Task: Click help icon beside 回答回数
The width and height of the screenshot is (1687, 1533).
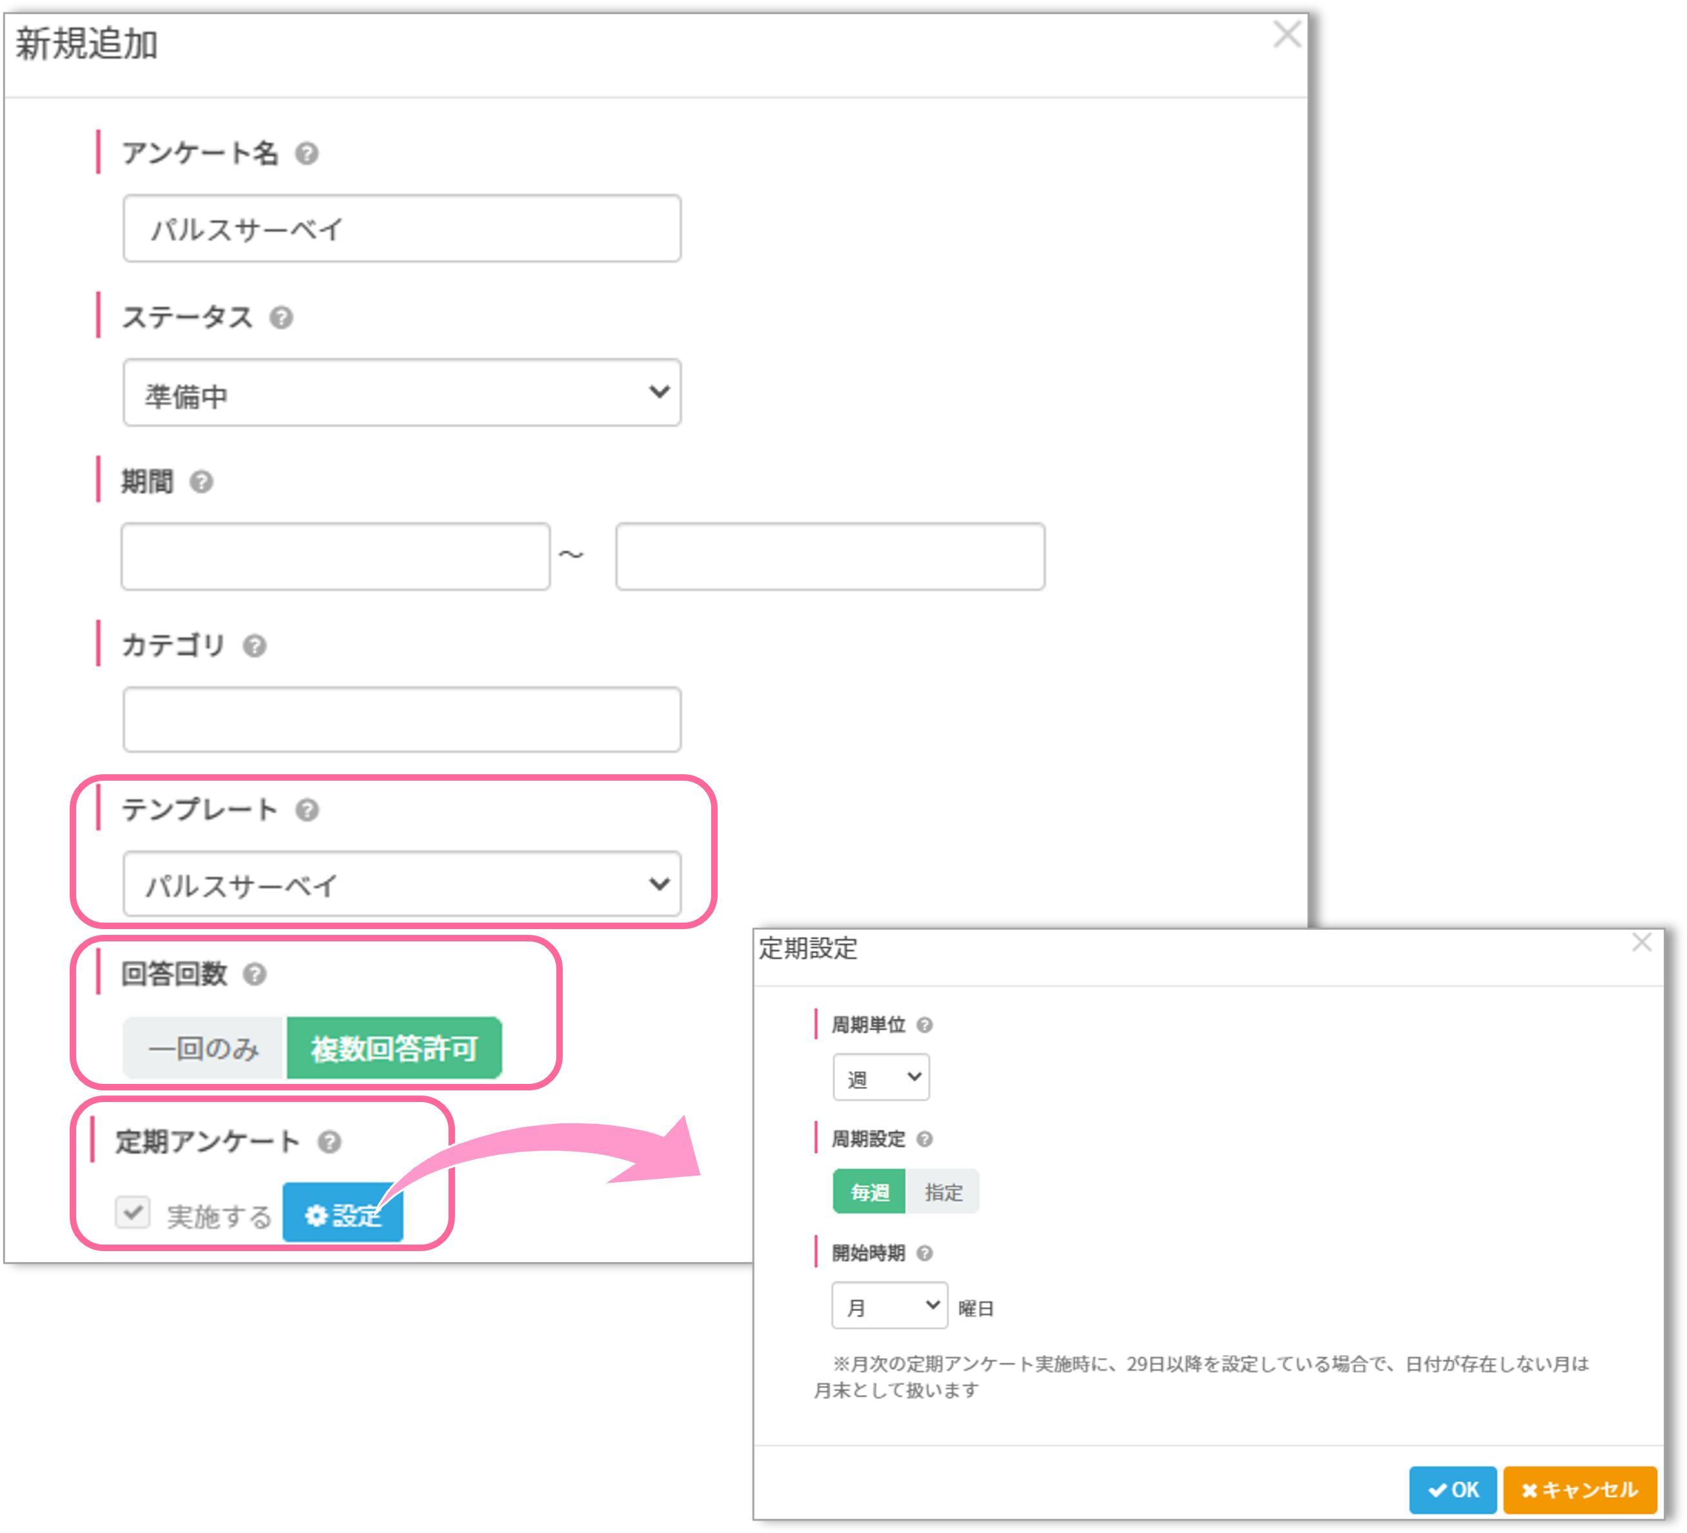Action: coord(254,974)
